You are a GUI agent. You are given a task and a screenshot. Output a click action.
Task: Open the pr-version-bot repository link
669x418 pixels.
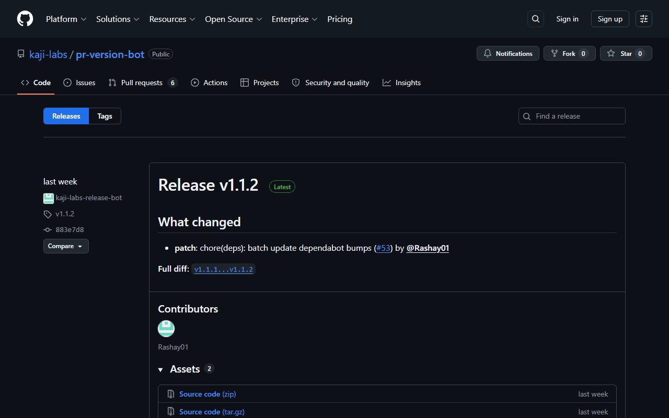pyautogui.click(x=110, y=54)
